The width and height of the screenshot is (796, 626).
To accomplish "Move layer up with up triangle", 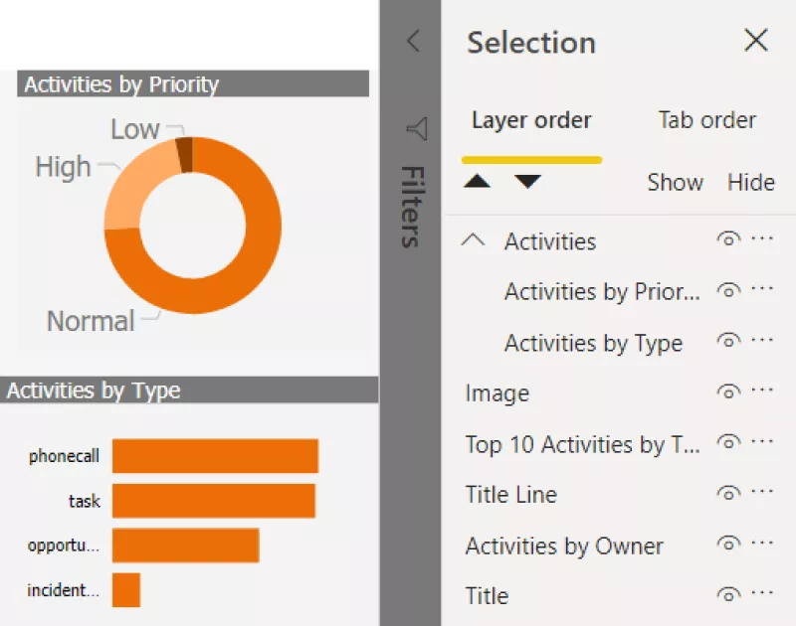I will [478, 182].
